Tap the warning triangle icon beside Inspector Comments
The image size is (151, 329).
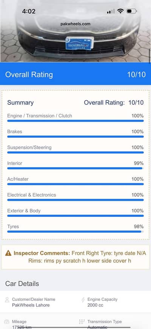8,253
